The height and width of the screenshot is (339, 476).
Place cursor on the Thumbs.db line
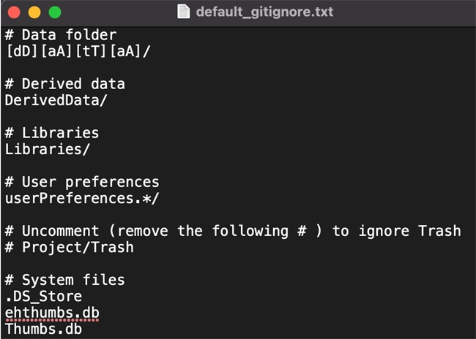[43, 330]
